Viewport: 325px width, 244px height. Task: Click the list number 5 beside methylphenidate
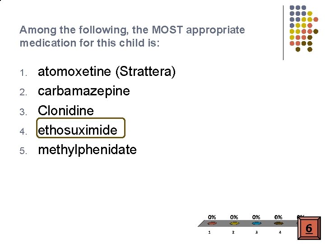coord(23,150)
